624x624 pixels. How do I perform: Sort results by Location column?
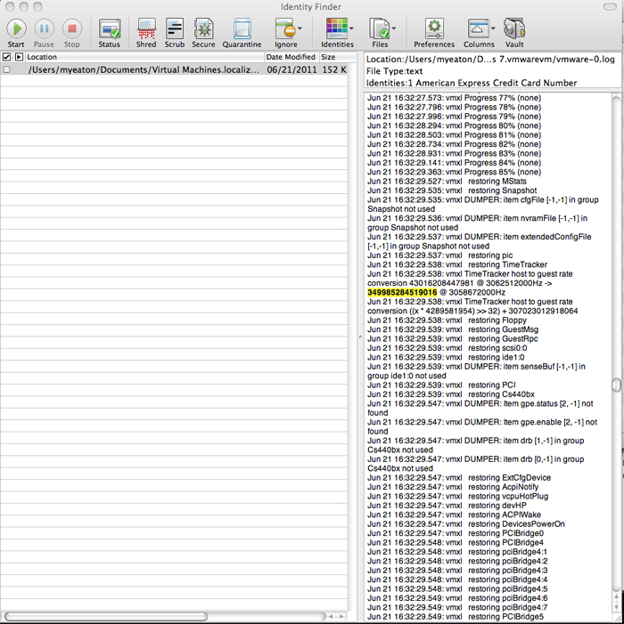144,57
